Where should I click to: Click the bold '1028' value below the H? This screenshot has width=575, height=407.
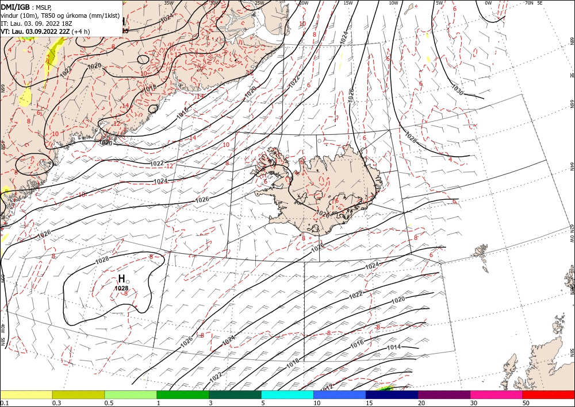click(x=121, y=288)
